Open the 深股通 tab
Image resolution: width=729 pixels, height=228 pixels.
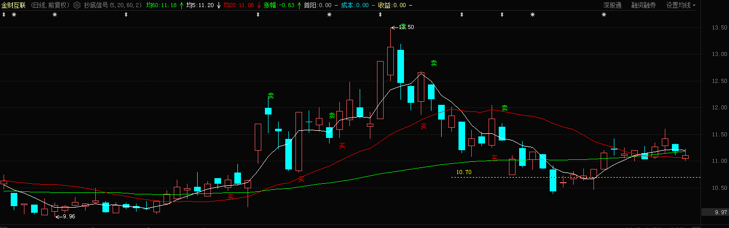pos(612,5)
